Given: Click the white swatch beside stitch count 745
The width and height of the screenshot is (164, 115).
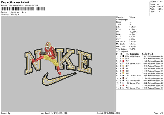Looking at the screenshot, I should click(124, 88).
